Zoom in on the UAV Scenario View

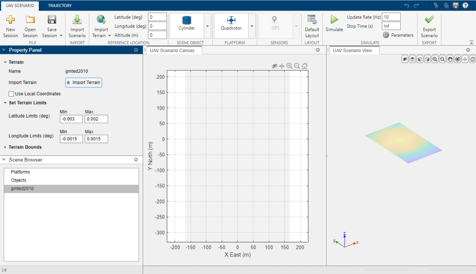click(x=435, y=59)
